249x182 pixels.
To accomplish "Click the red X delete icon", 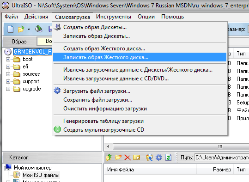I will coord(128,158).
